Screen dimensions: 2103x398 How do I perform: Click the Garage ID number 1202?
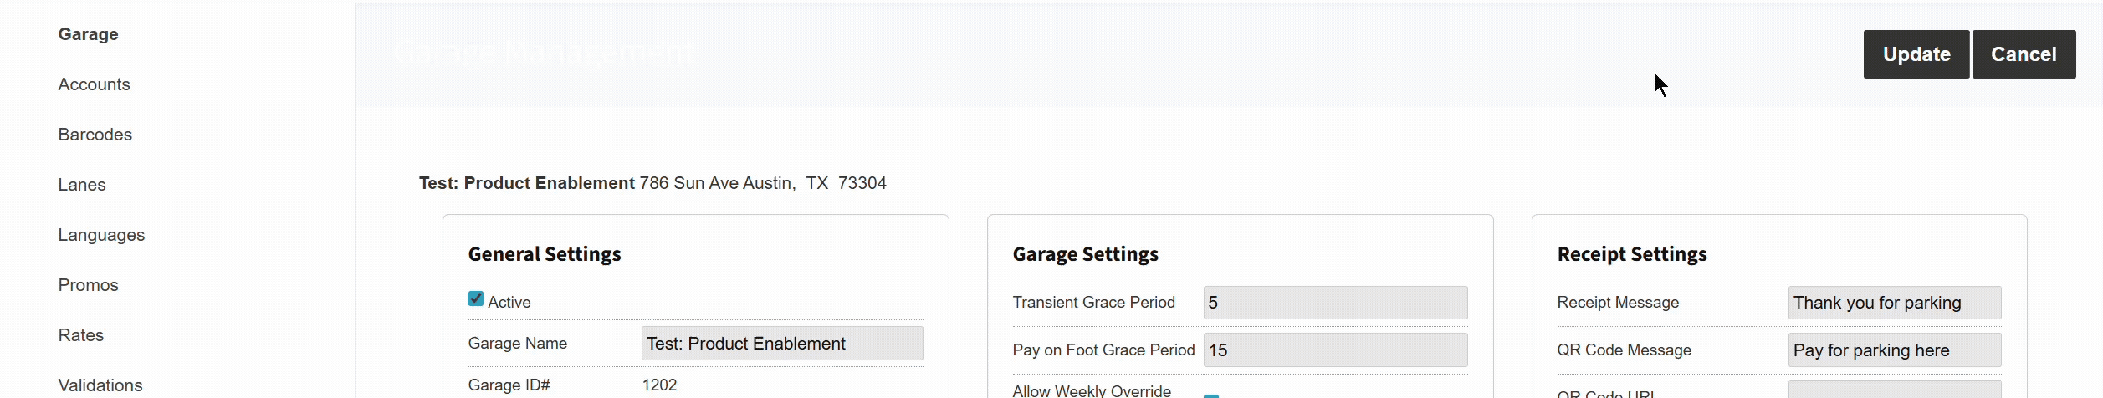point(659,385)
